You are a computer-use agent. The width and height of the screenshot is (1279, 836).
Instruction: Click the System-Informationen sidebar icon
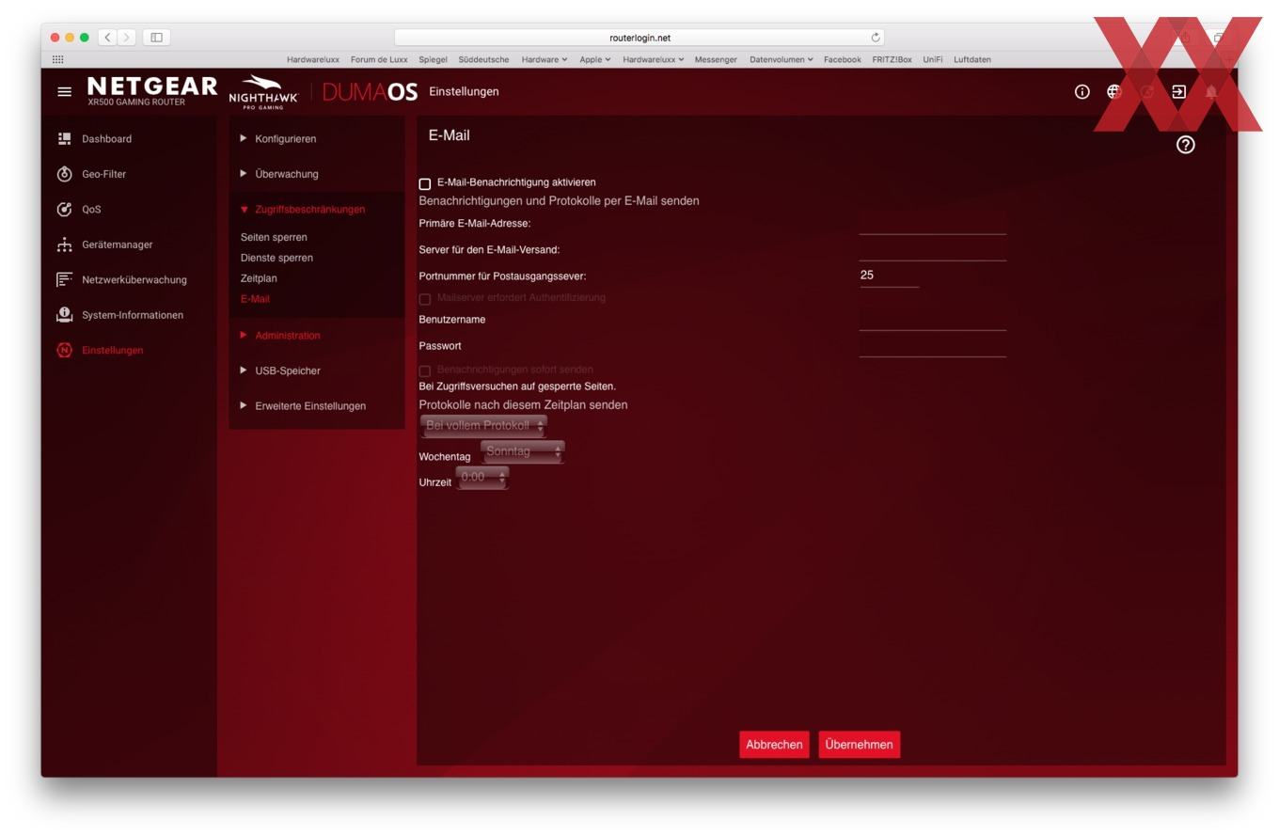click(64, 314)
